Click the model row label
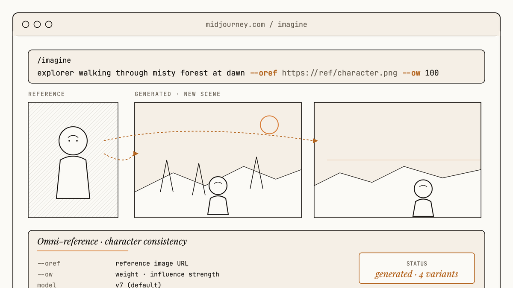This screenshot has width=513, height=288. 47,285
